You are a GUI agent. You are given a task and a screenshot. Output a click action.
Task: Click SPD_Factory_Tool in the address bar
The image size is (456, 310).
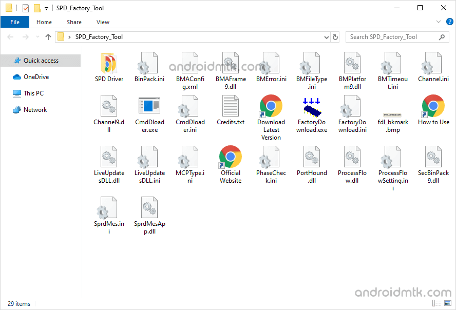99,37
